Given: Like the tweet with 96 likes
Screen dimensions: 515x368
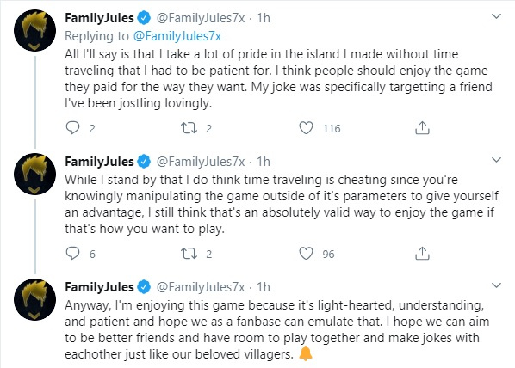Looking at the screenshot, I should click(306, 254).
